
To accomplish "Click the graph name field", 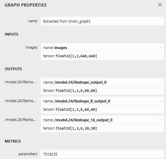I will [102, 21].
